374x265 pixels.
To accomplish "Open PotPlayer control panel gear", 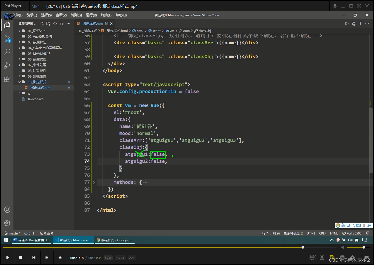I will click(352, 258).
